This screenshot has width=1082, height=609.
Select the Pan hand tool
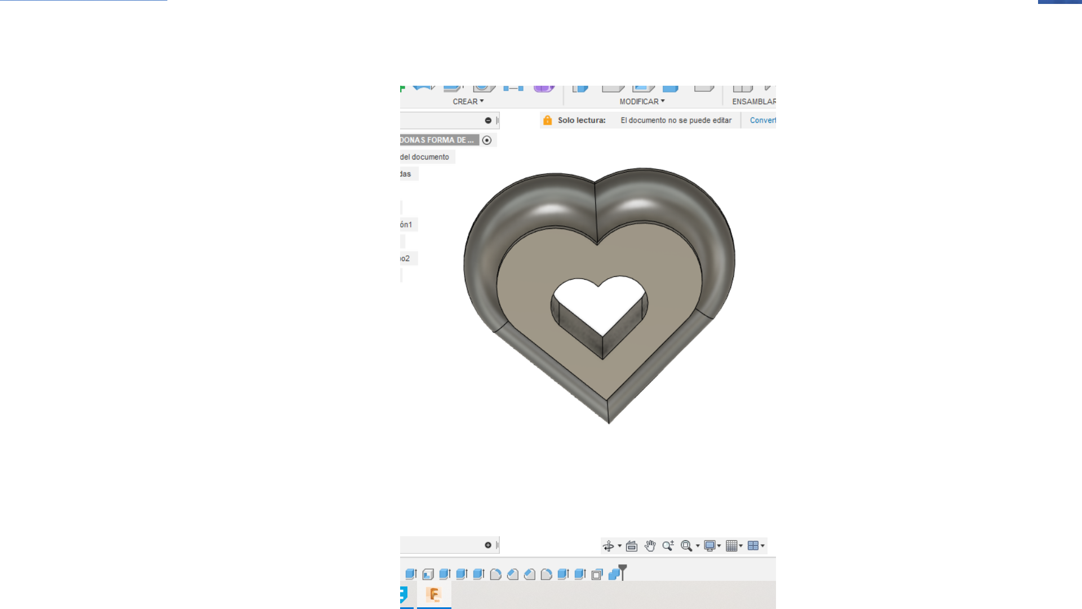[650, 546]
